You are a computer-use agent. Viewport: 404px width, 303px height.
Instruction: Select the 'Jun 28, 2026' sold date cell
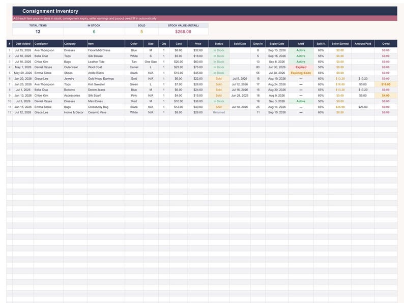(240, 96)
